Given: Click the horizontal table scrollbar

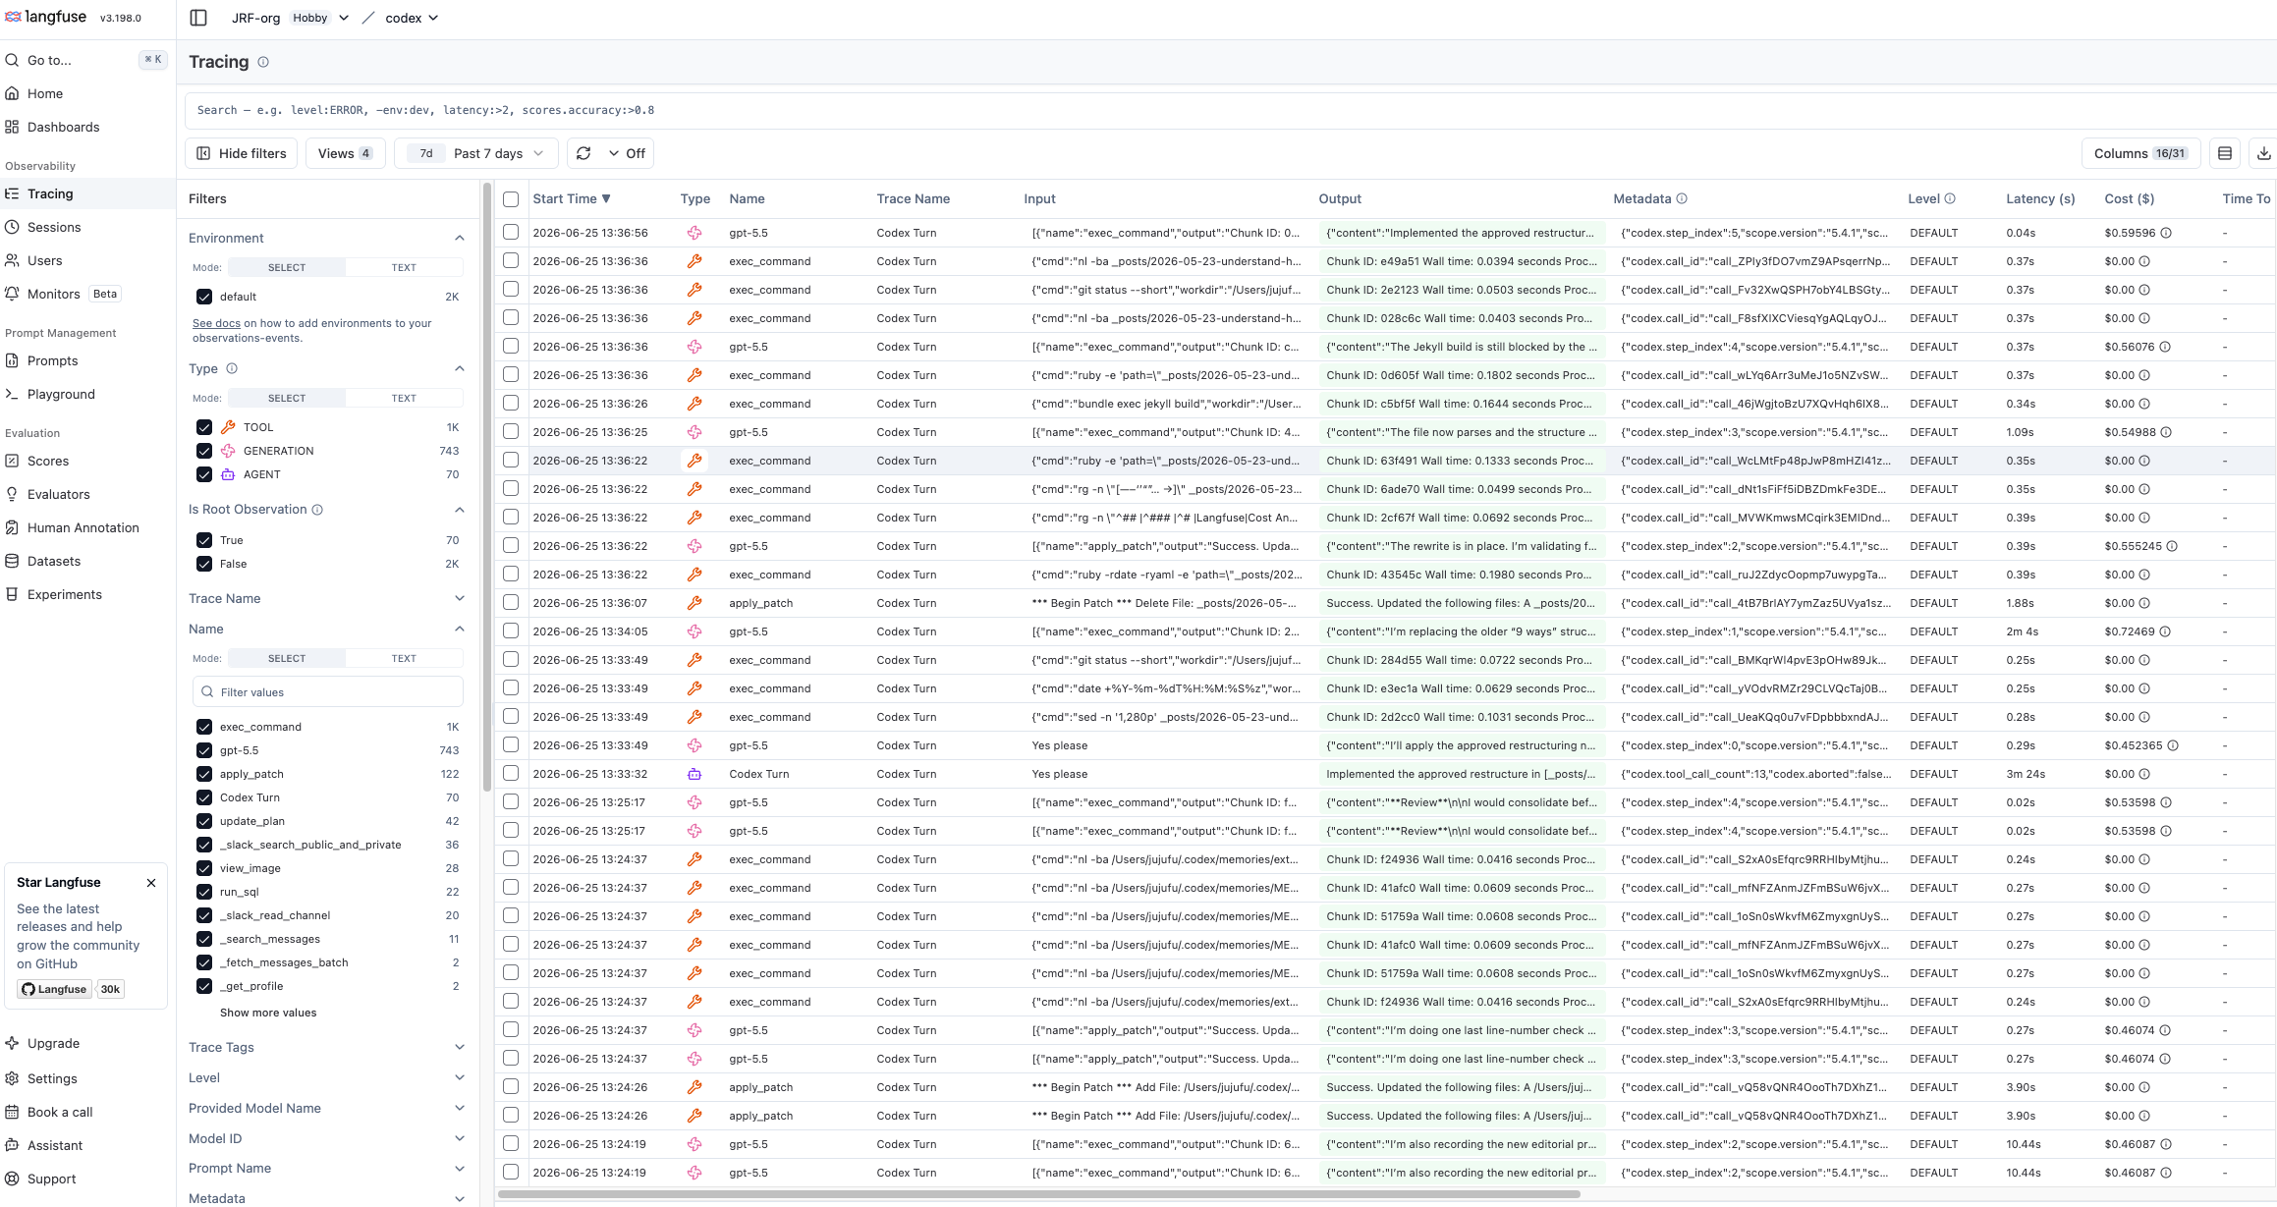Looking at the screenshot, I should tap(1039, 1194).
